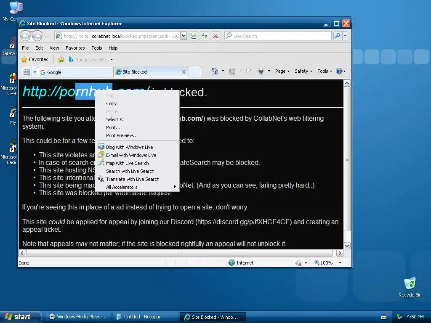Expand the All Accelerators submenu
431x323 pixels.
pyautogui.click(x=137, y=187)
